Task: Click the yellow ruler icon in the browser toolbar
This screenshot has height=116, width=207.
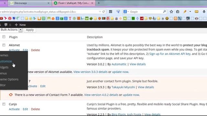Action: tap(196, 12)
